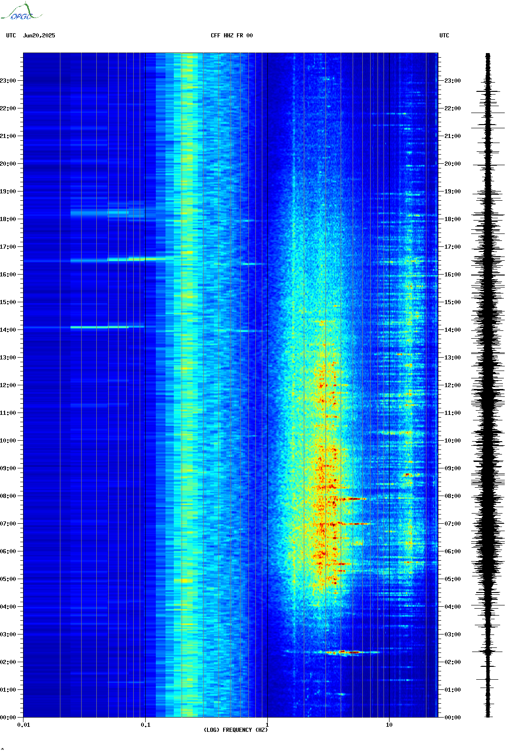The image size is (508, 754).
Task: Click the left axis 21:00 time label
Action: (x=8, y=136)
